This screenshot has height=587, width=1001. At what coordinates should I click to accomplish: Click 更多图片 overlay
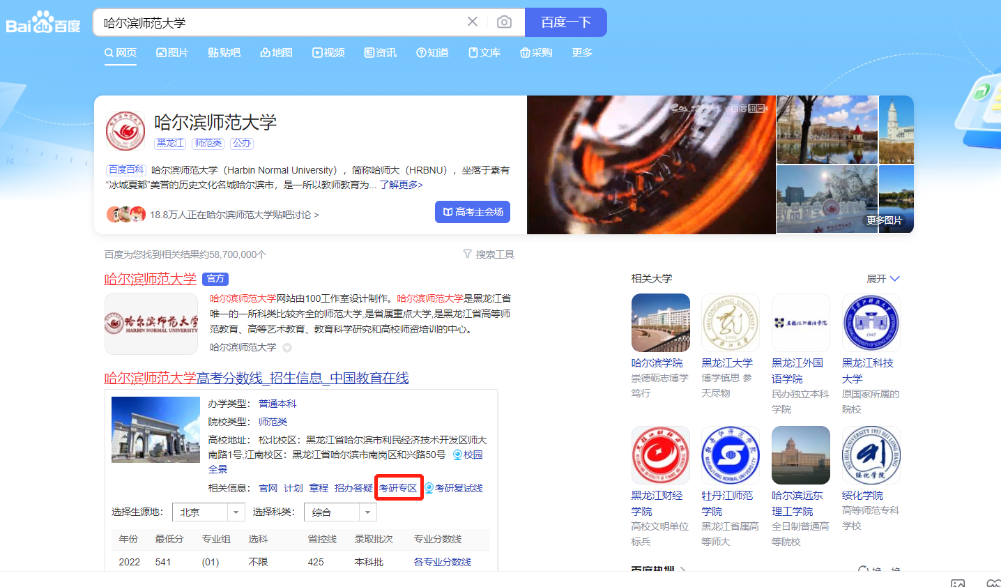pyautogui.click(x=884, y=220)
